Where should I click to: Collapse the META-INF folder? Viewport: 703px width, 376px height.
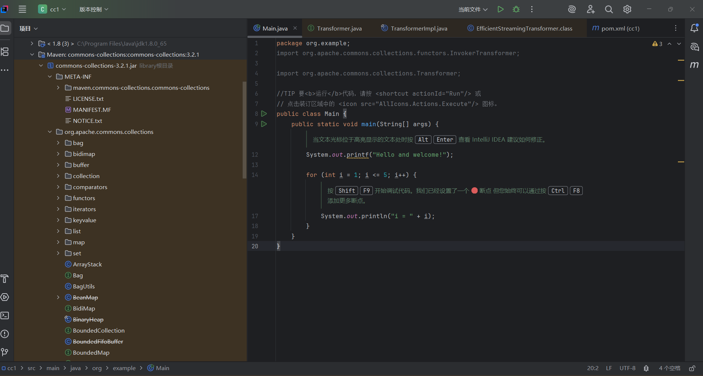[50, 77]
